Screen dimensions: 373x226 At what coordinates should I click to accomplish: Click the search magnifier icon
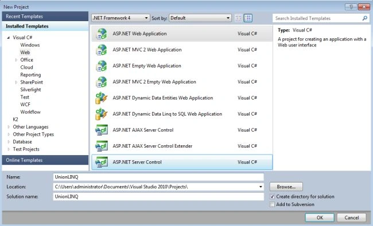click(364, 18)
